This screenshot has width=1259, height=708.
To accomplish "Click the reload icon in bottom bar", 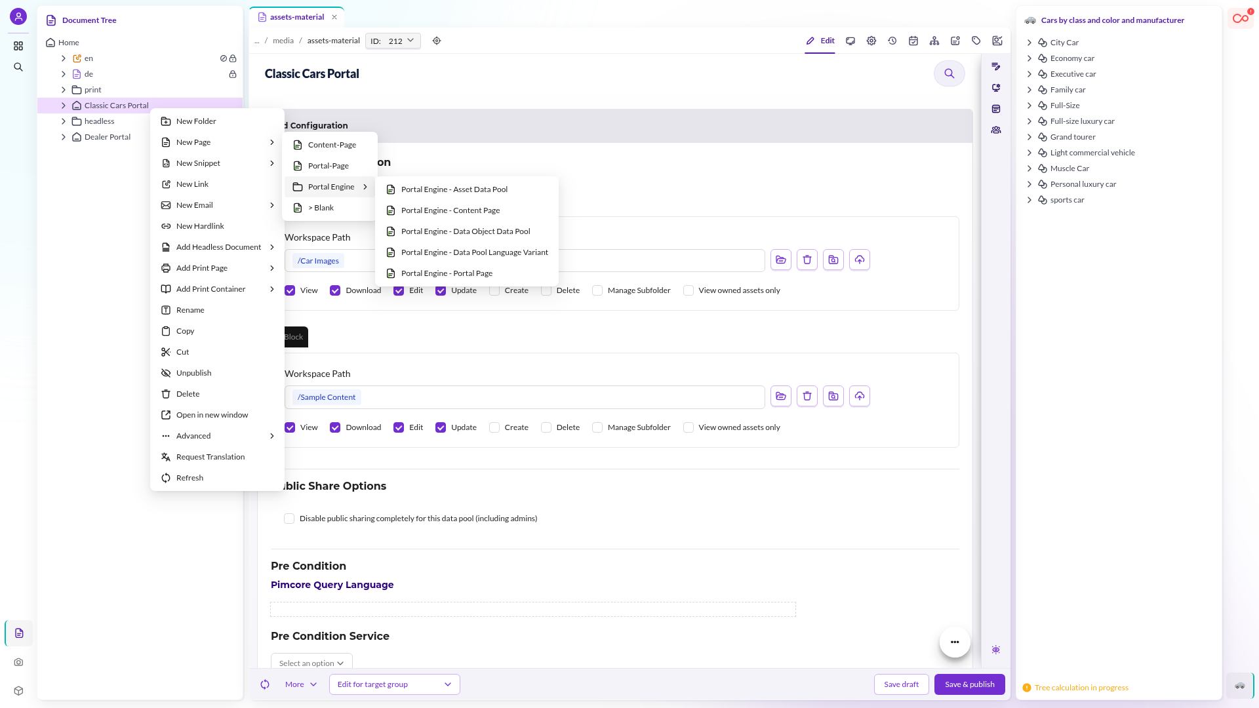I will (x=265, y=684).
